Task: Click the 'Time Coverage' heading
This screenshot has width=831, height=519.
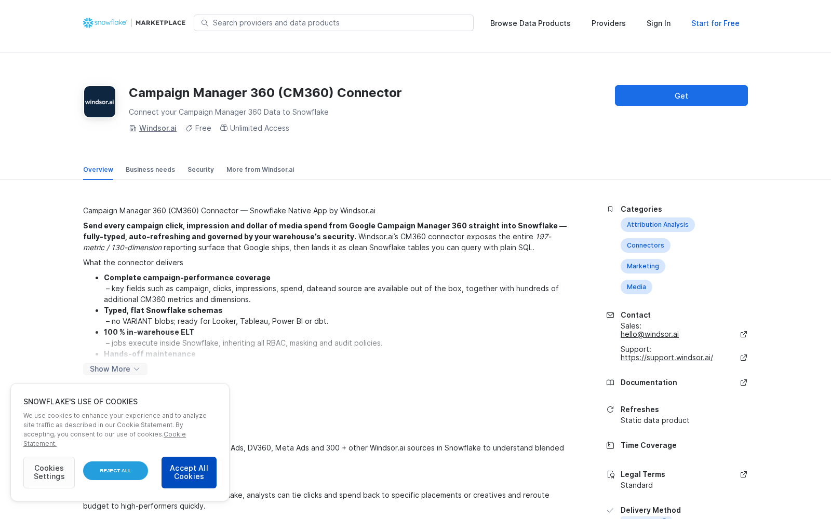Action: (649, 445)
